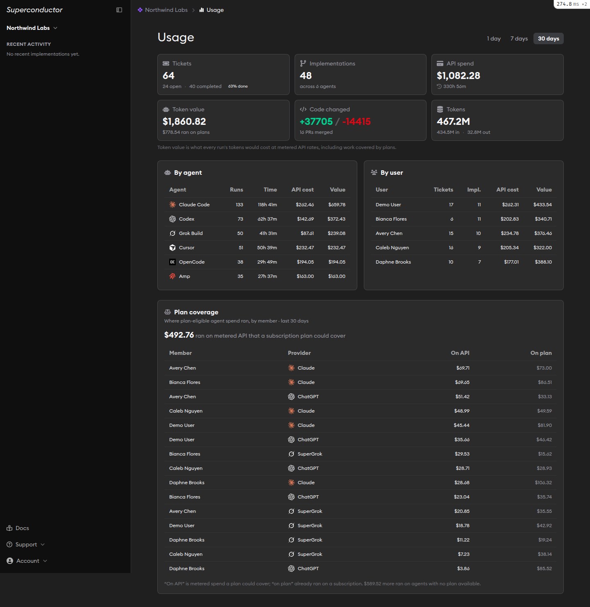The image size is (590, 607).
Task: Click the Support question mark icon
Action: tap(9, 544)
